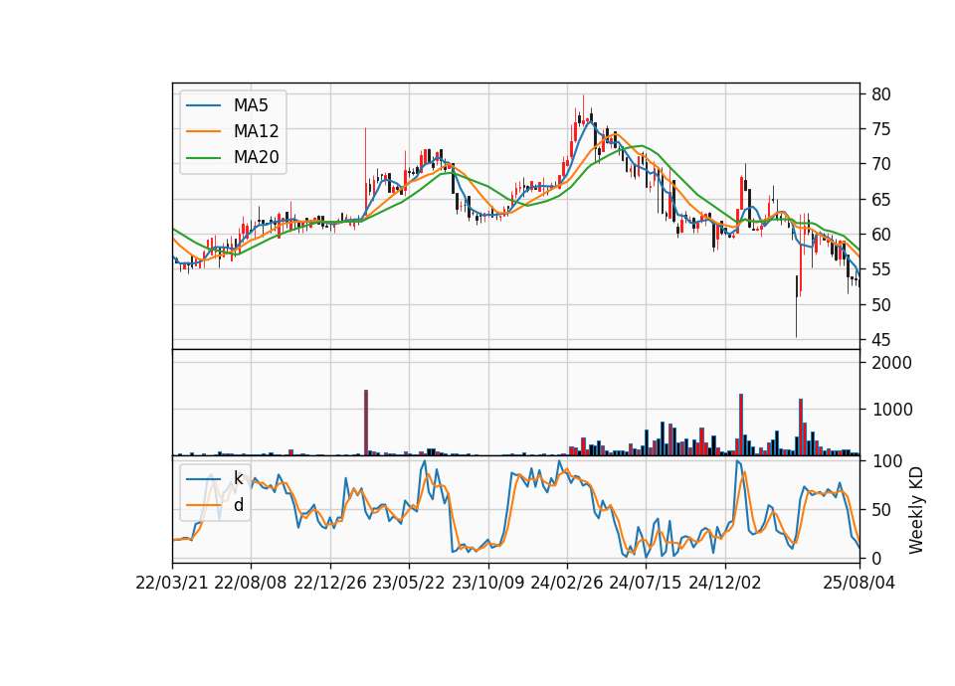Click the price axis value 55

[x=881, y=269]
